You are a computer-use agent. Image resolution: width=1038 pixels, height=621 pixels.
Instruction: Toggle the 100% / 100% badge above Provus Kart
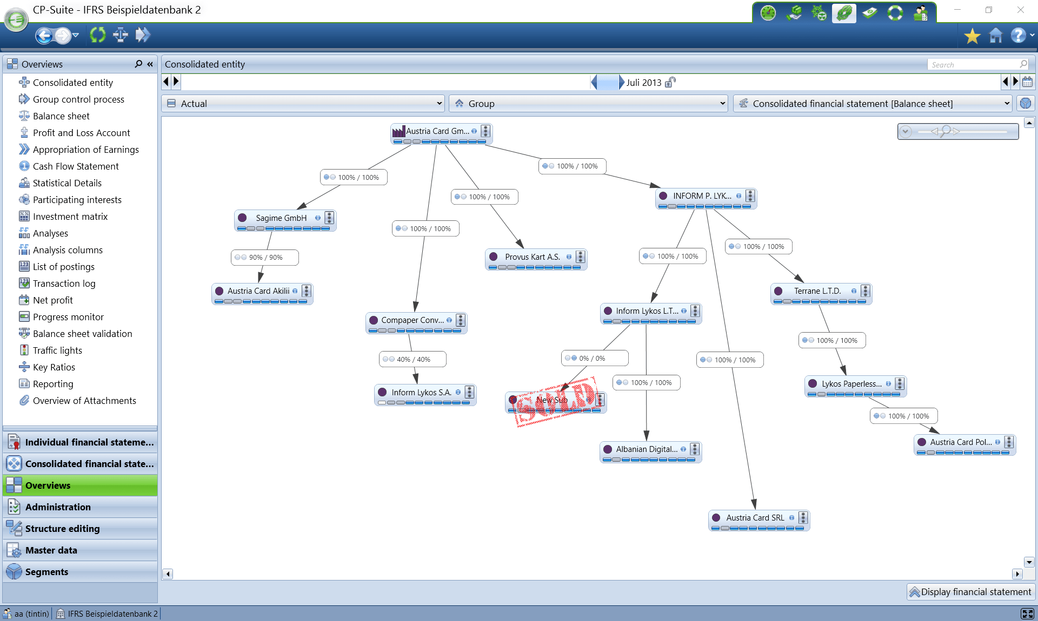coord(484,197)
